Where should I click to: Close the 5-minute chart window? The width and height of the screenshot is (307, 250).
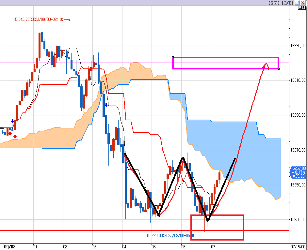click(303, 3)
